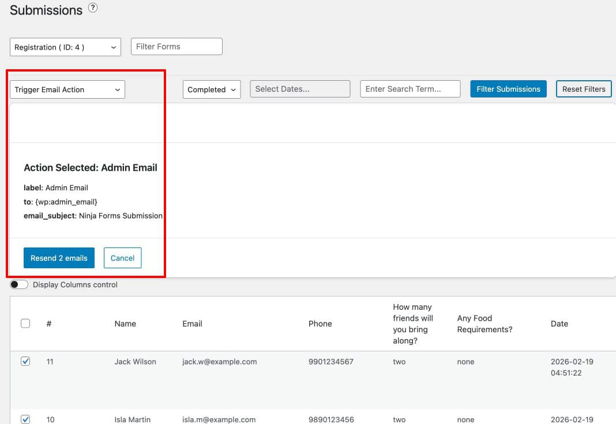
Task: Clear filters with the Reset Filters button
Action: 584,89
